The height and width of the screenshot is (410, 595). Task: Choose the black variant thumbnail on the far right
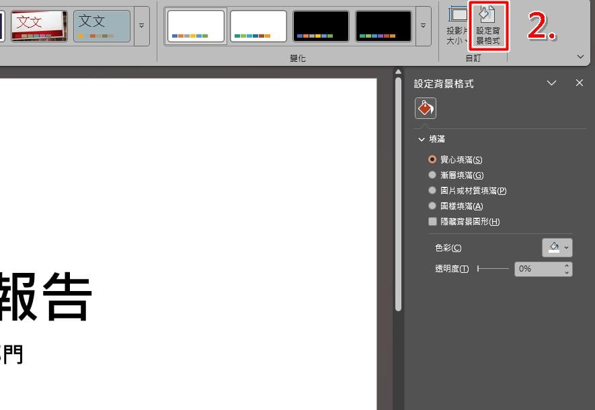click(x=383, y=26)
